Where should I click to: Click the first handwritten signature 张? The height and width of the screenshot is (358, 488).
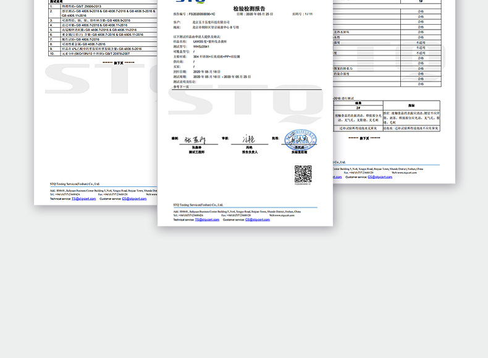pyautogui.click(x=195, y=139)
